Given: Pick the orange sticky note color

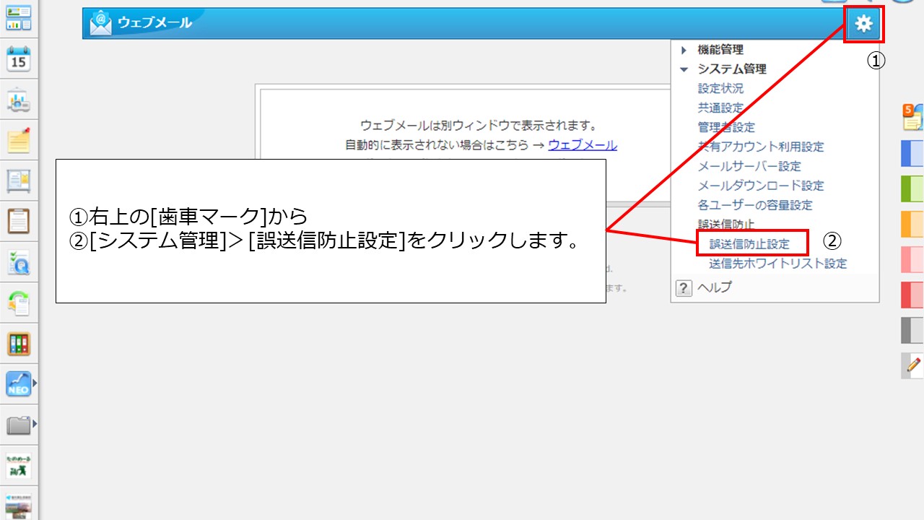Looking at the screenshot, I should tap(912, 224).
